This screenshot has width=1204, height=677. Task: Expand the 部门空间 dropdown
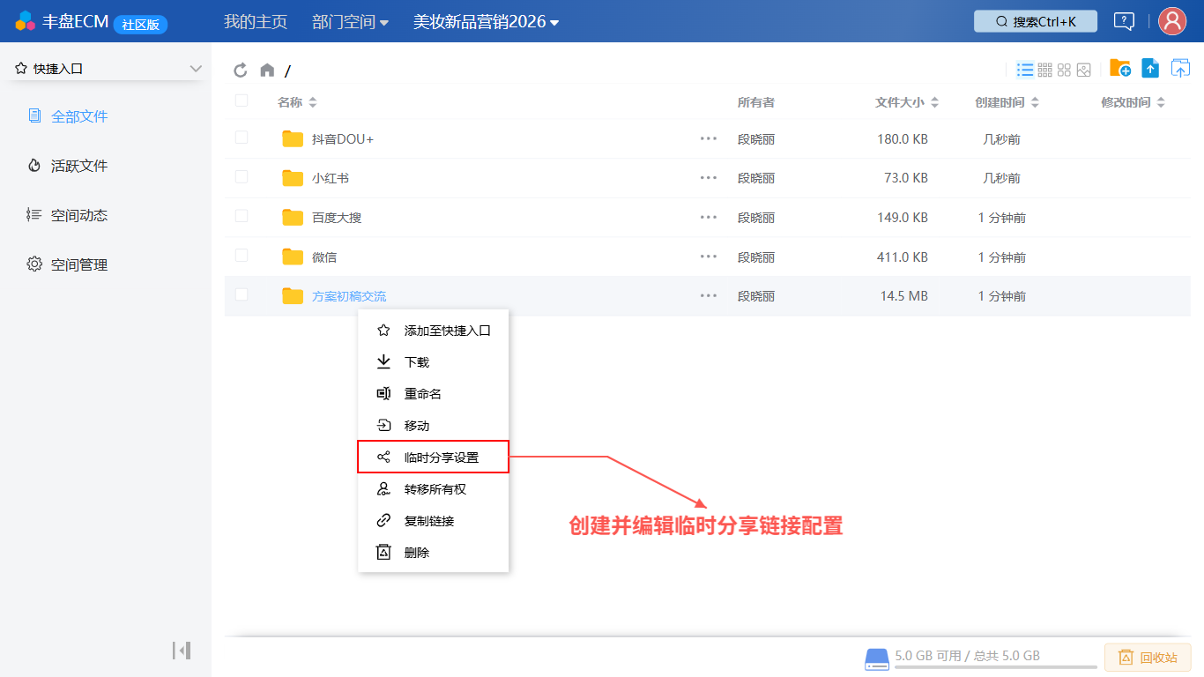(x=351, y=22)
